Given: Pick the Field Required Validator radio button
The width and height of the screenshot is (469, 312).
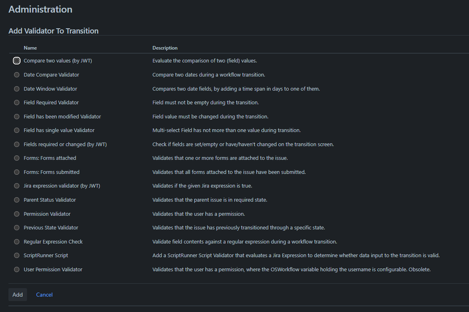Looking at the screenshot, I should coord(17,102).
